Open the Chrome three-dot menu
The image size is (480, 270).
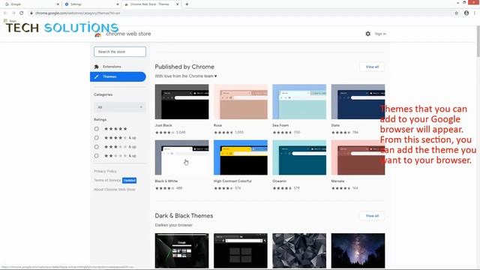coord(475,13)
